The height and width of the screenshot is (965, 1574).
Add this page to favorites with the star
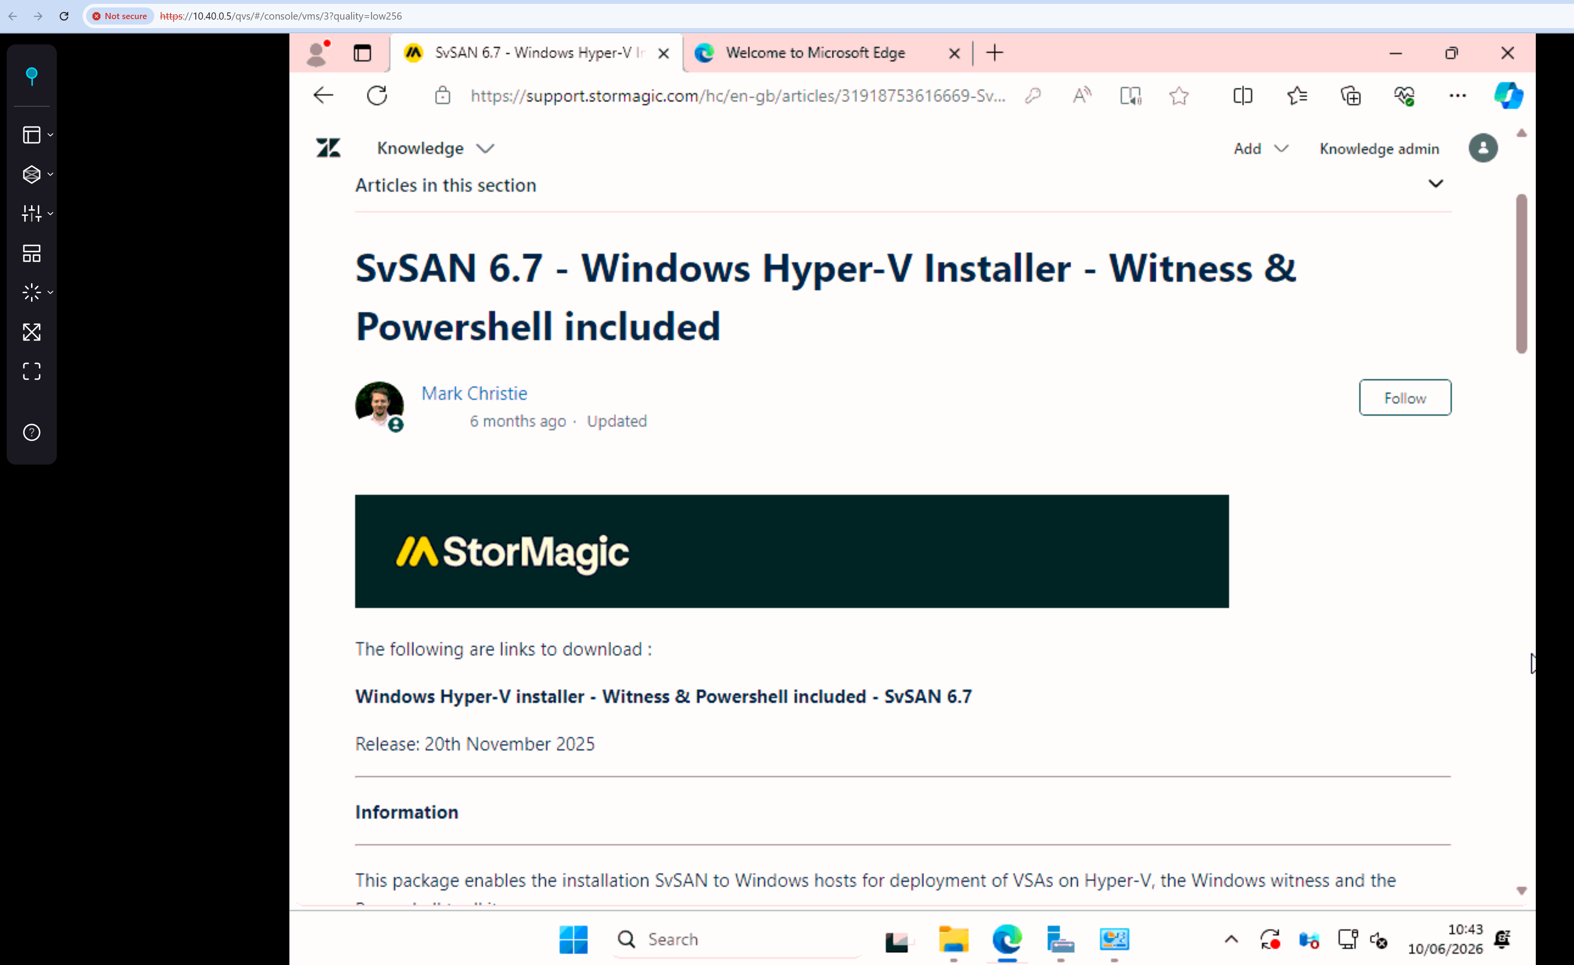(1179, 96)
